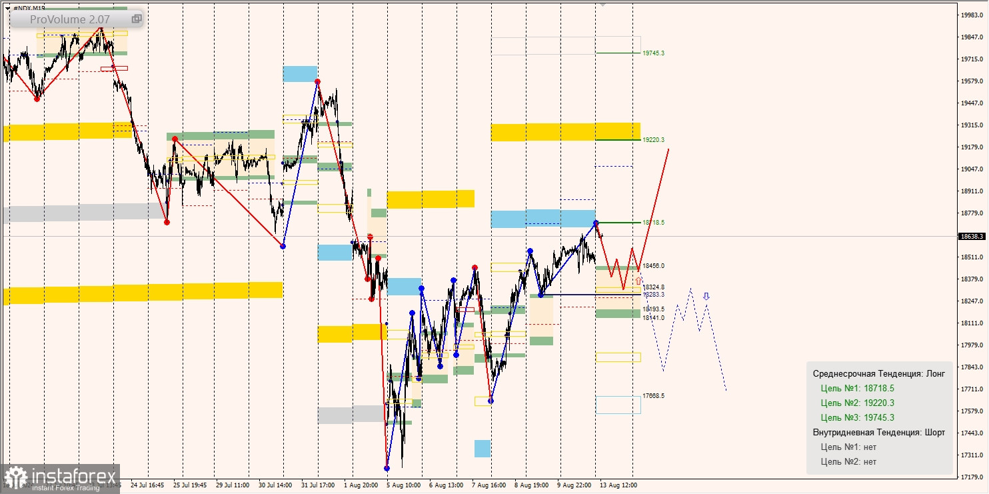Click the '25 Jul 19:45' time axis label
The image size is (989, 494).
click(x=190, y=485)
